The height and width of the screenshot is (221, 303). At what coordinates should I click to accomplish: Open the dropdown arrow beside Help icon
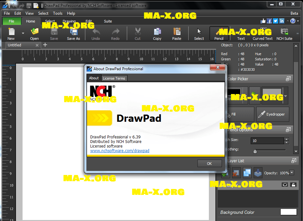[298, 21]
